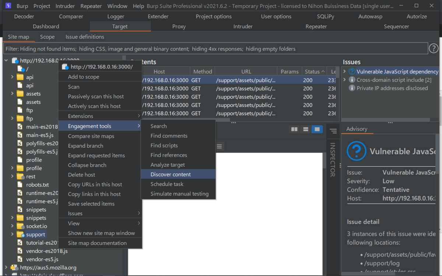This screenshot has height=276, width=442.
Task: Expand the socket.io folder node
Action: (12, 226)
